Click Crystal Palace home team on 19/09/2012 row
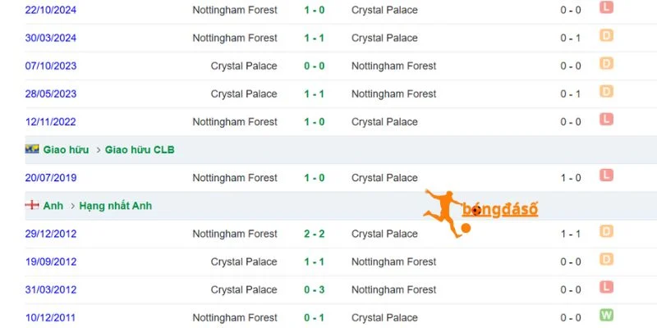The height and width of the screenshot is (328, 657). point(244,262)
